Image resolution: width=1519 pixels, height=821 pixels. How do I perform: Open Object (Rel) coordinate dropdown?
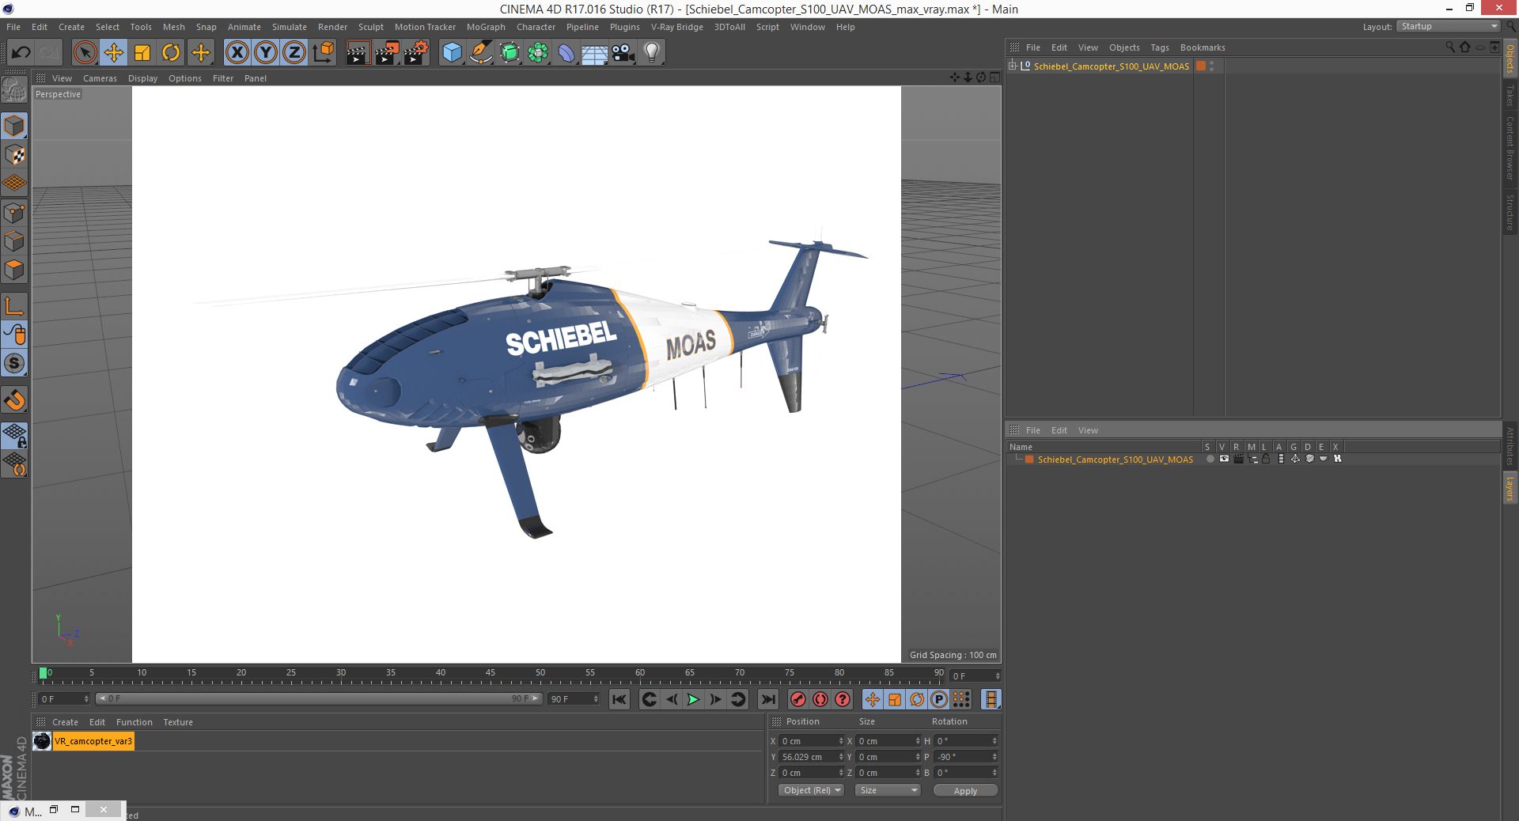812,790
